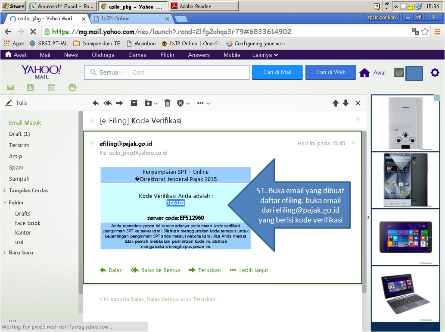This screenshot has width=445, height=332.
Task: Click the Awal home icon beside search buttons
Action: [364, 73]
